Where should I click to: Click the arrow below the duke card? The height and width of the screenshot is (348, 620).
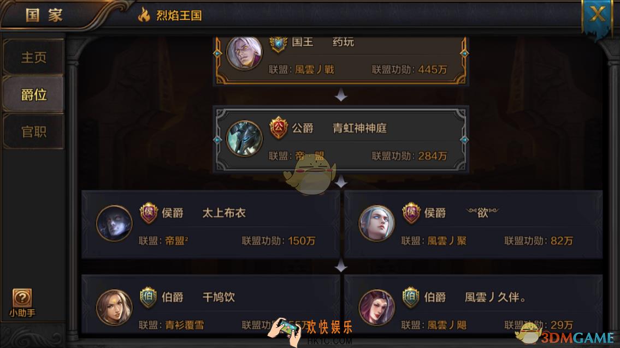click(x=341, y=182)
